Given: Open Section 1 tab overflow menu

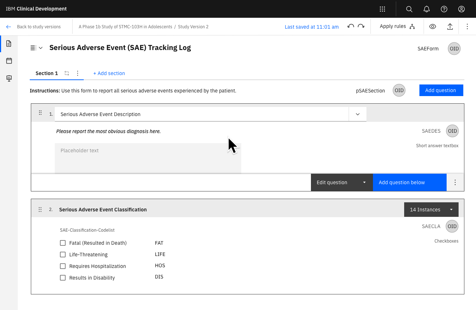Looking at the screenshot, I should click(x=78, y=73).
